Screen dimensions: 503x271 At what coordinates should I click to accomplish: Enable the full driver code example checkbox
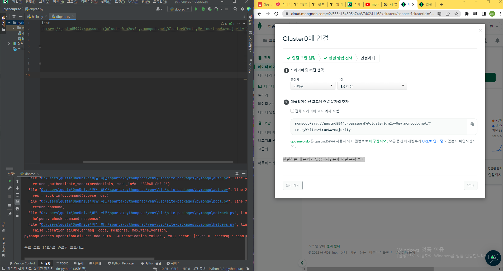click(x=292, y=111)
